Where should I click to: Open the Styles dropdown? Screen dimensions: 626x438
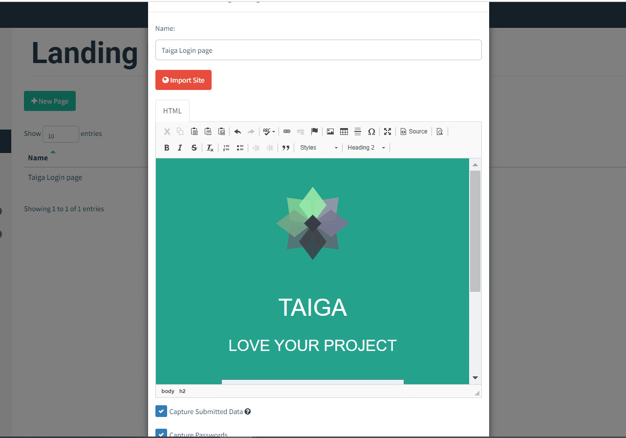click(x=319, y=148)
